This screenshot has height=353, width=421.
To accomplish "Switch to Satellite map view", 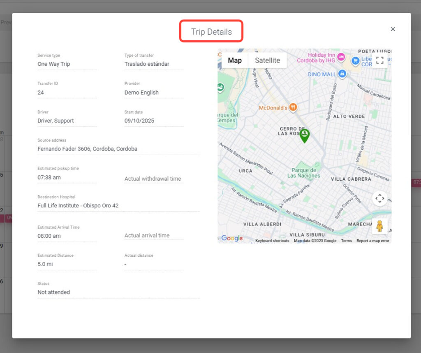I will tap(267, 60).
